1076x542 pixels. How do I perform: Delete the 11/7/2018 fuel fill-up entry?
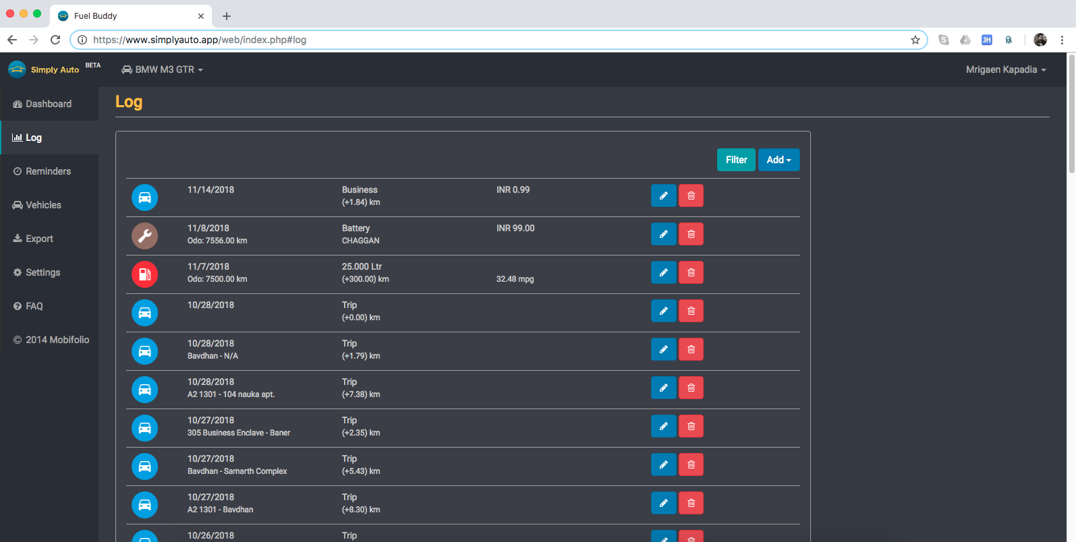691,272
